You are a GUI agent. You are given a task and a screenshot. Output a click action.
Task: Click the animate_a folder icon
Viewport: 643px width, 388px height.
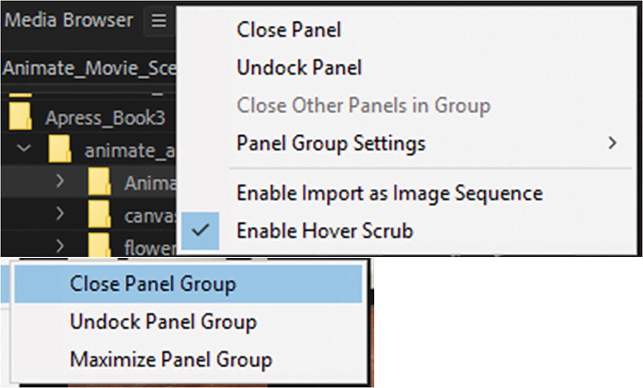60,150
